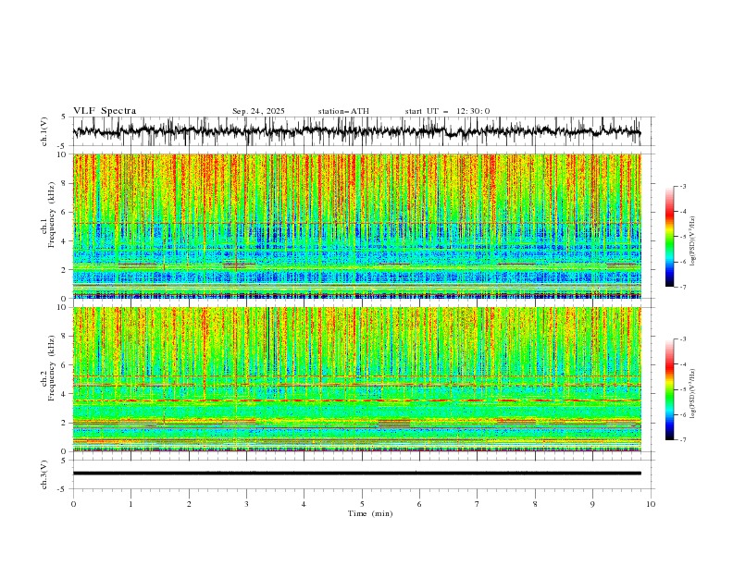Click the "Time (min)" axis title
The height and width of the screenshot is (566, 733).
pos(370,513)
